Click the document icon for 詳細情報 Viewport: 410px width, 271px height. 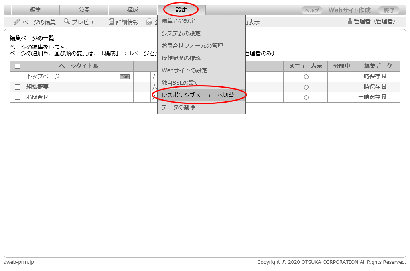click(x=112, y=22)
